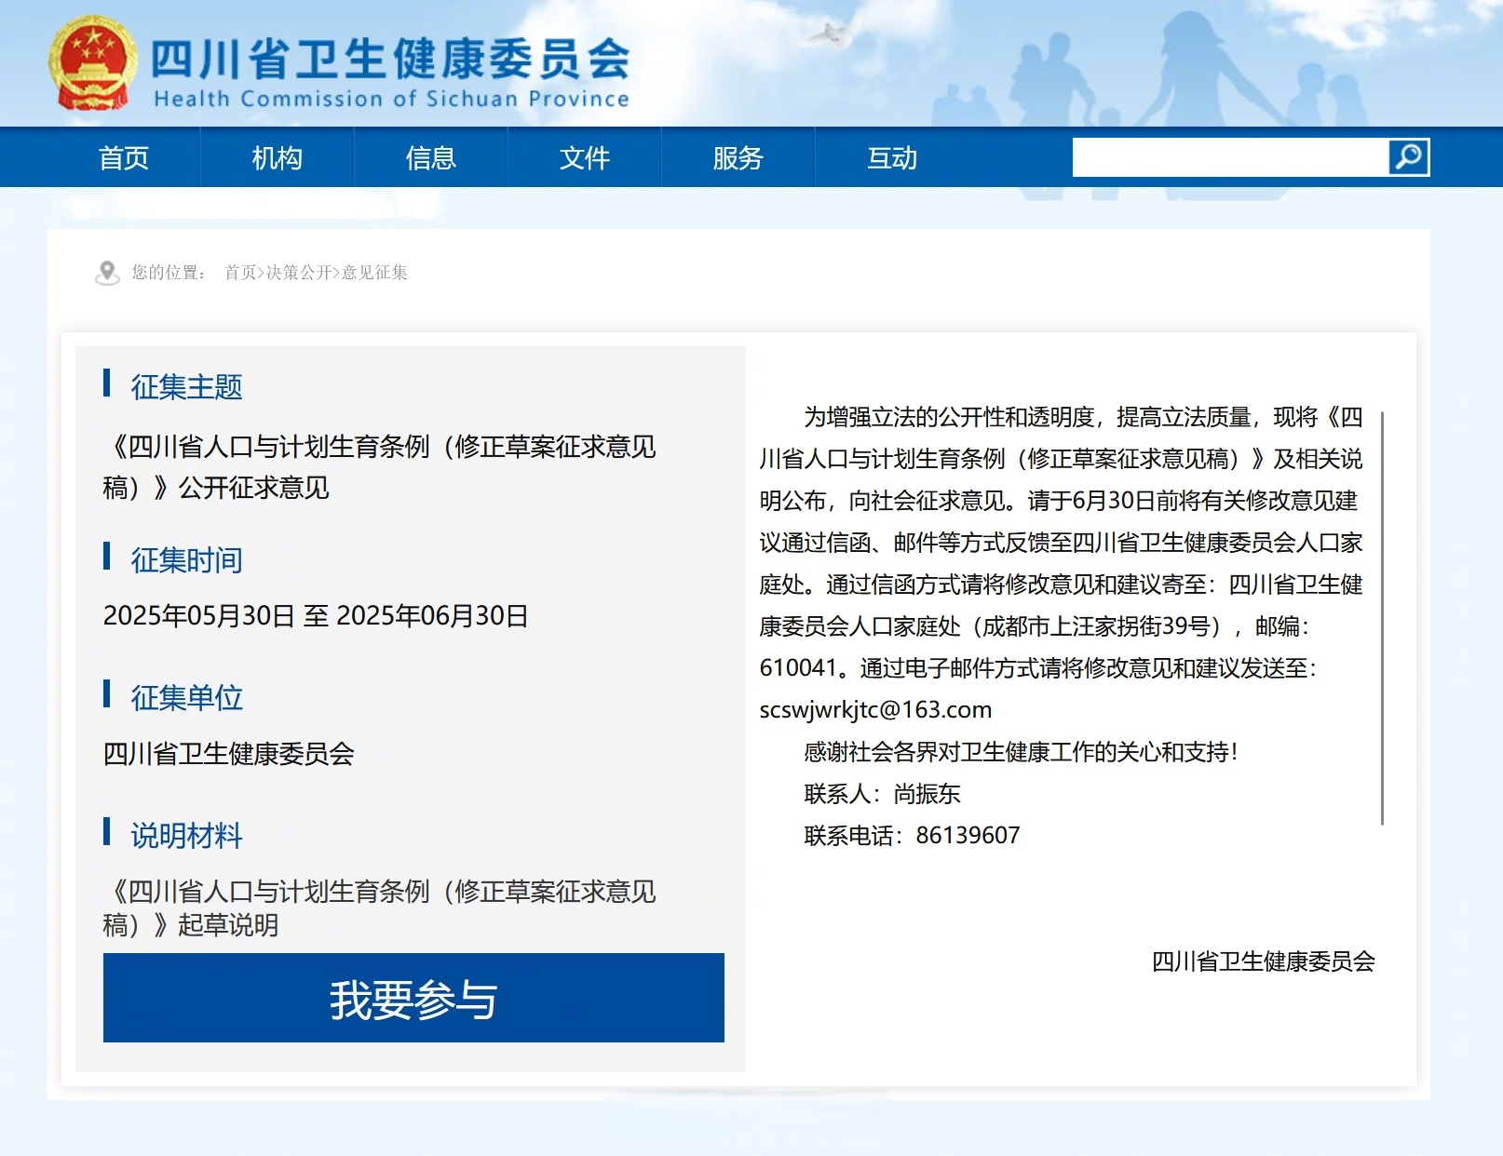Click the search magnifier icon
Viewport: 1503px width, 1156px height.
click(x=1408, y=156)
